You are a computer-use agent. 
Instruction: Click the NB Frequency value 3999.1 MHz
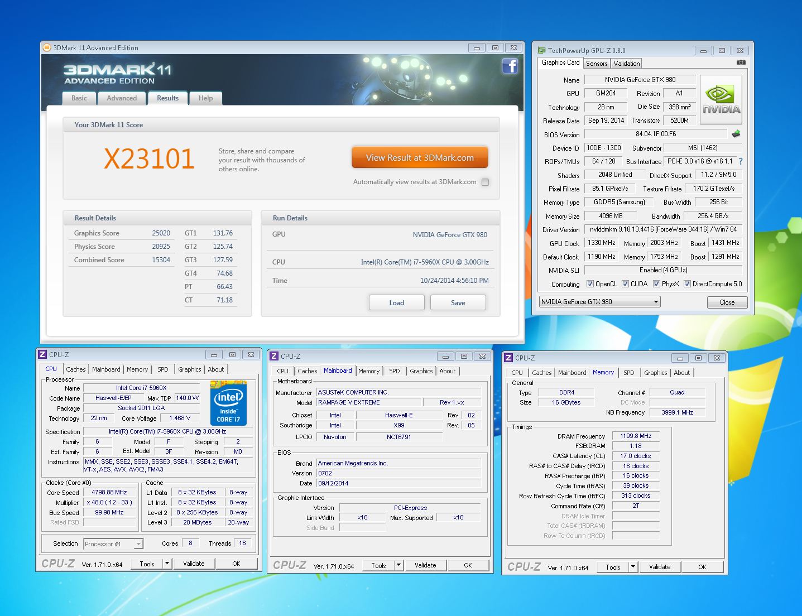[x=678, y=412]
